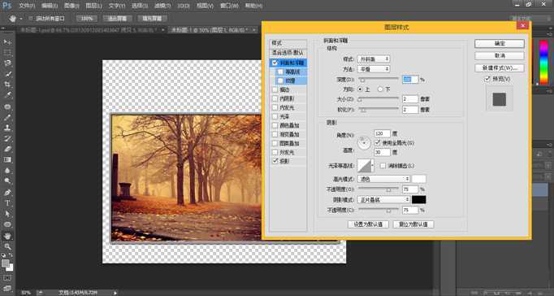The width and height of the screenshot is (554, 296).
Task: Open the 图层 (Layer) menu
Action: click(93, 6)
